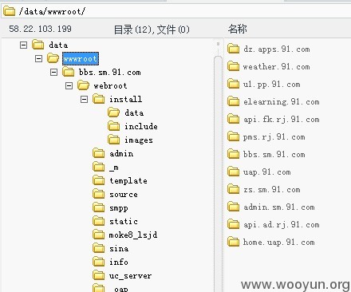The image size is (351, 292).
Task: Click the /data/wwwroot/ path field
Action: coord(175,11)
